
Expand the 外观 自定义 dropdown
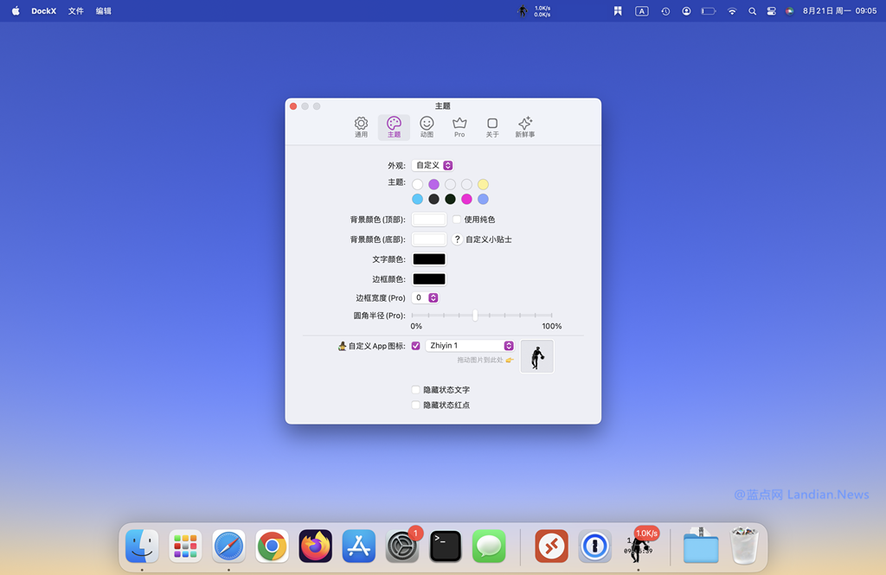(x=433, y=165)
